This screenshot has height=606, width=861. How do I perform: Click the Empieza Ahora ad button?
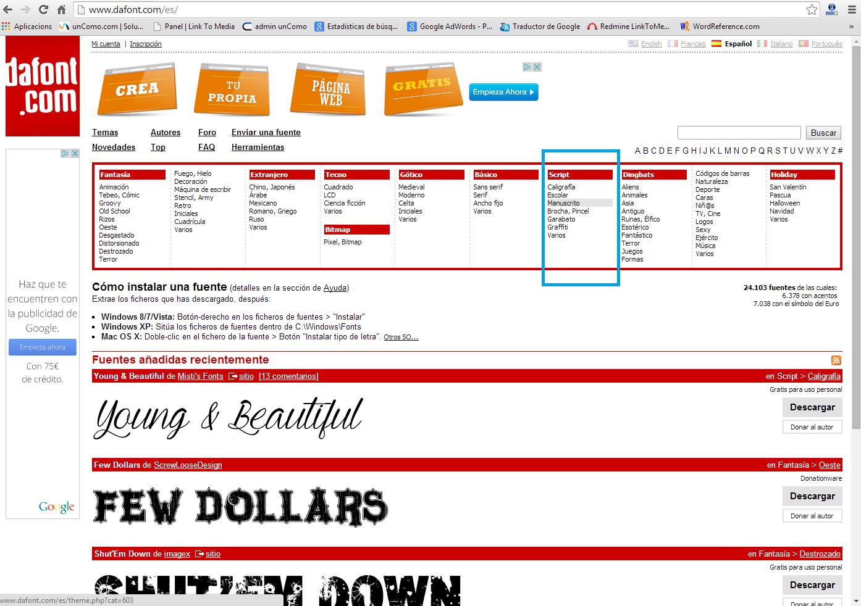pos(503,92)
